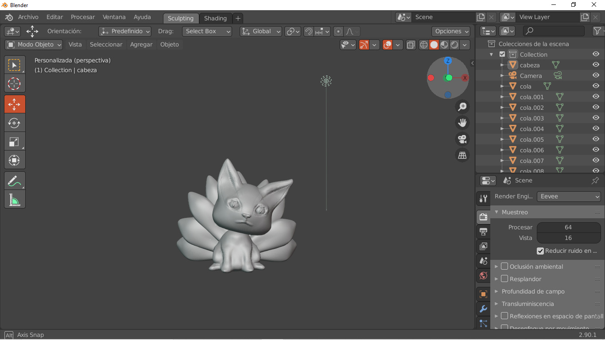
Task: Open the Output properties tab icon
Action: point(483,232)
